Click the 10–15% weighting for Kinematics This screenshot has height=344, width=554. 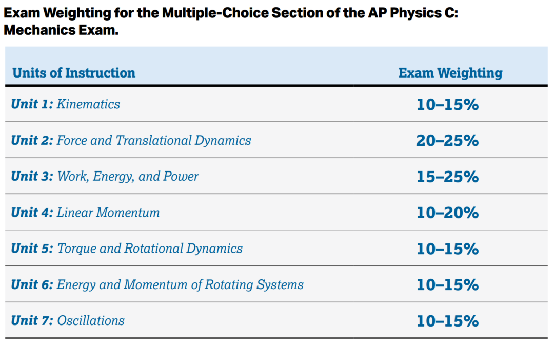[448, 105]
